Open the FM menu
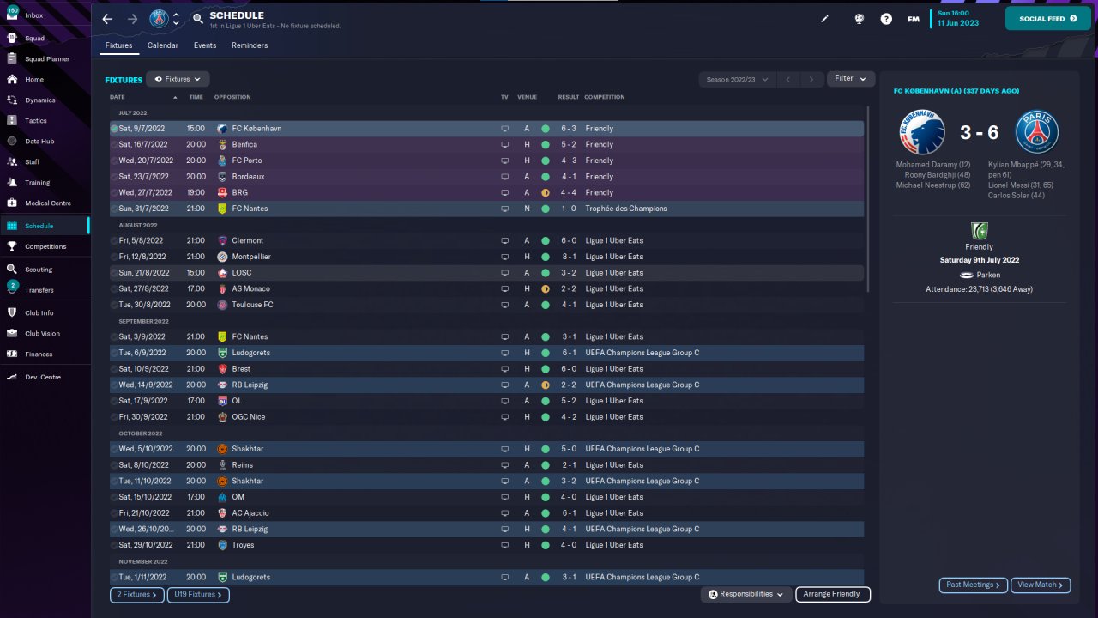The height and width of the screenshot is (618, 1098). coord(914,19)
